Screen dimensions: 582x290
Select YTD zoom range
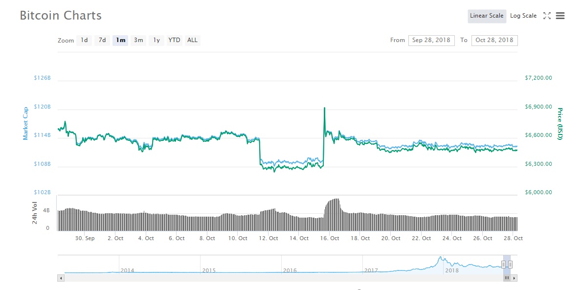click(x=175, y=40)
